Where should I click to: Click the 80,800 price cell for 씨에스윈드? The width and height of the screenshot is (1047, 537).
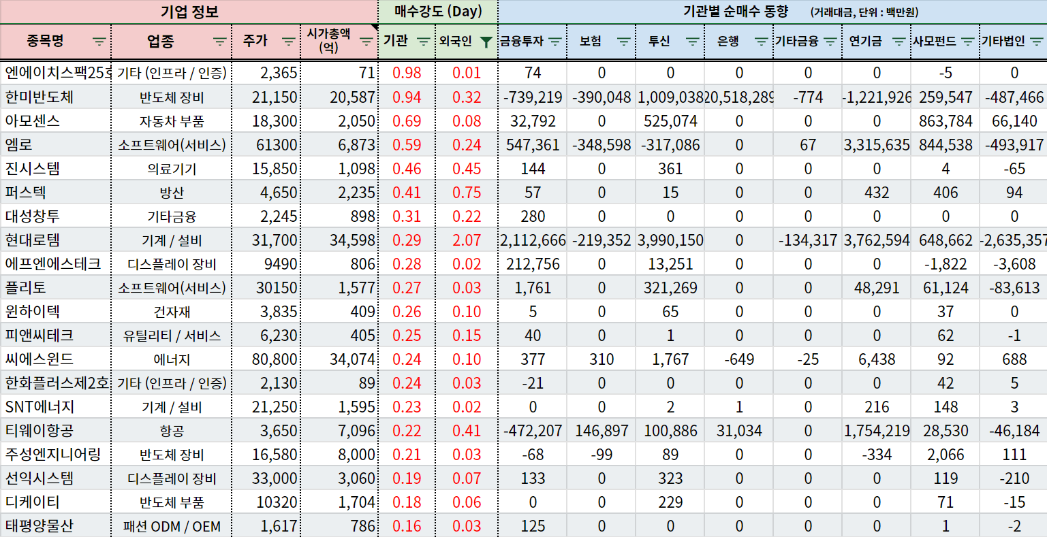click(x=266, y=359)
